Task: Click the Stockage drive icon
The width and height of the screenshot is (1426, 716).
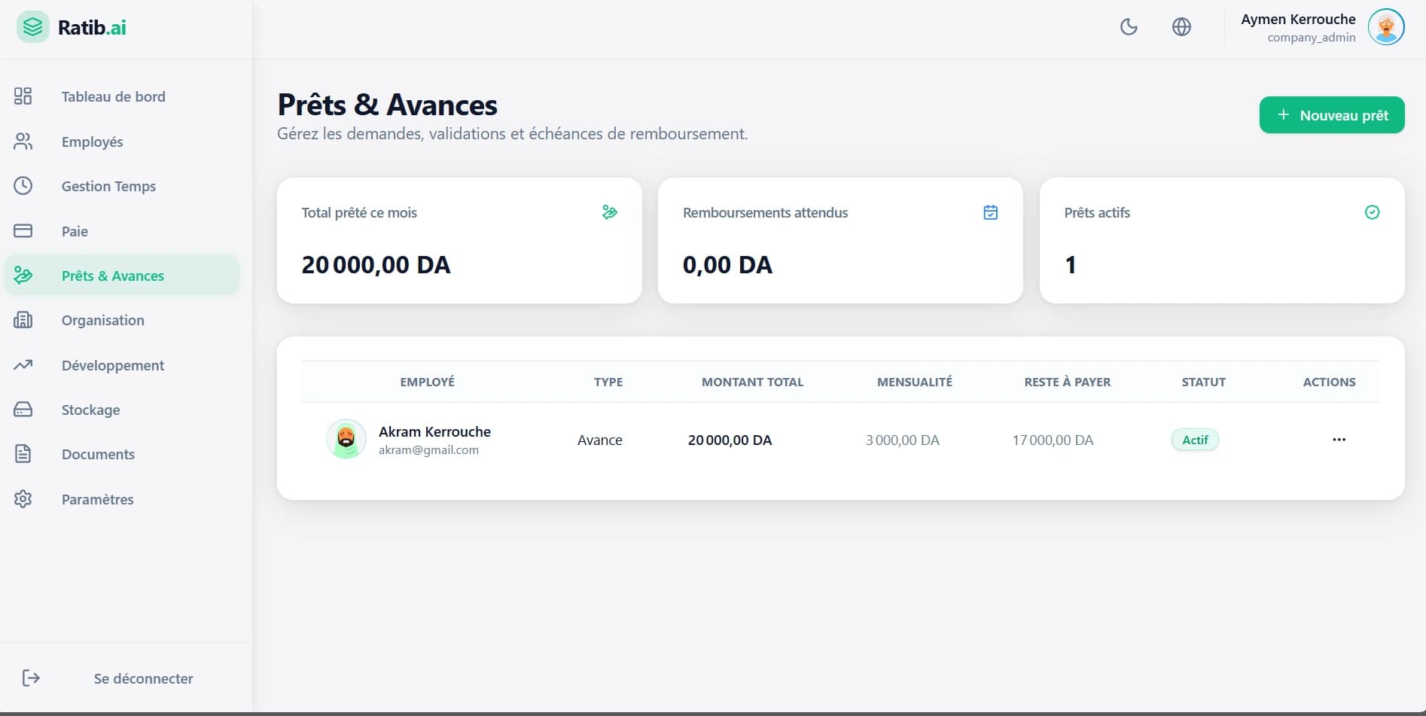Action: pyautogui.click(x=23, y=410)
